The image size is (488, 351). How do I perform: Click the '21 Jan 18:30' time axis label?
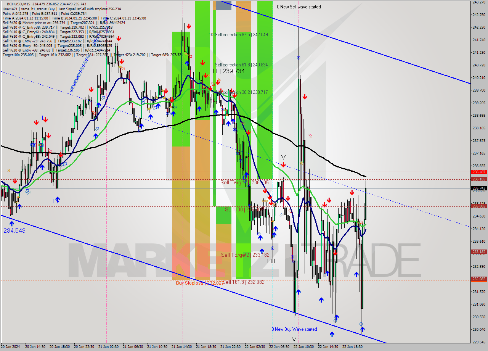click(206, 347)
